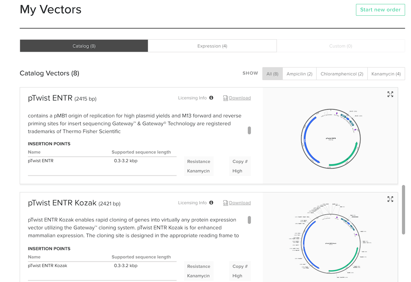This screenshot has height=282, width=411.
Task: Open the pTwist ENTR circular plasmid map
Action: [x=330, y=139]
